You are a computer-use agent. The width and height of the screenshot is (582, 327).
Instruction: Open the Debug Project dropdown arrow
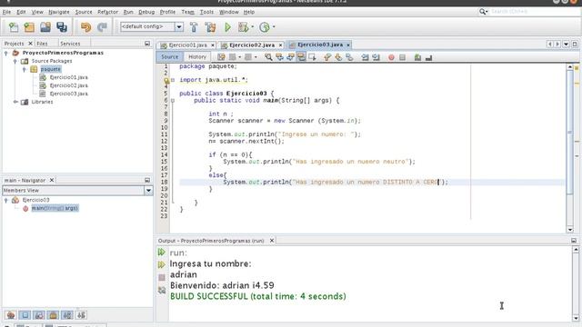click(253, 26)
